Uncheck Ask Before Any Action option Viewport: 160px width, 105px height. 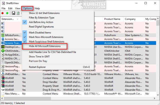point(41,22)
